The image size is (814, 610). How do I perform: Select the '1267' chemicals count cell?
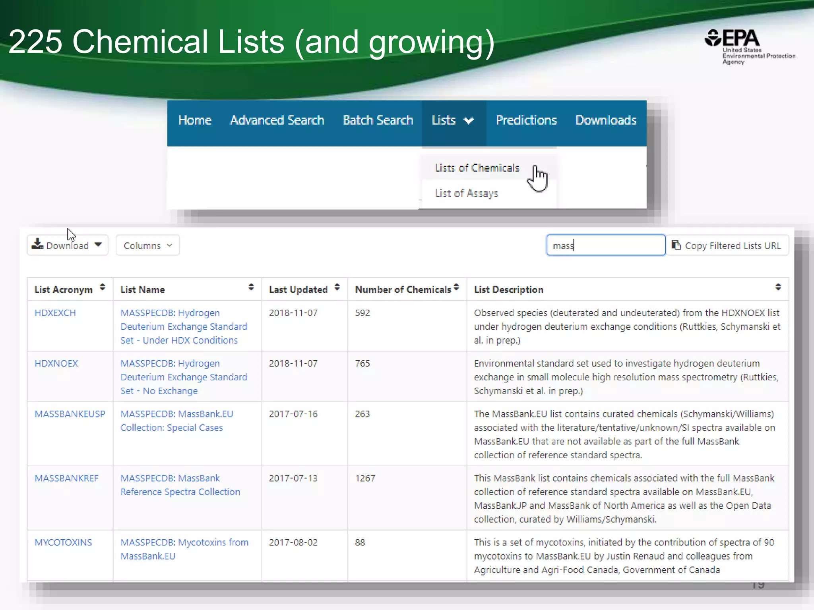click(365, 478)
